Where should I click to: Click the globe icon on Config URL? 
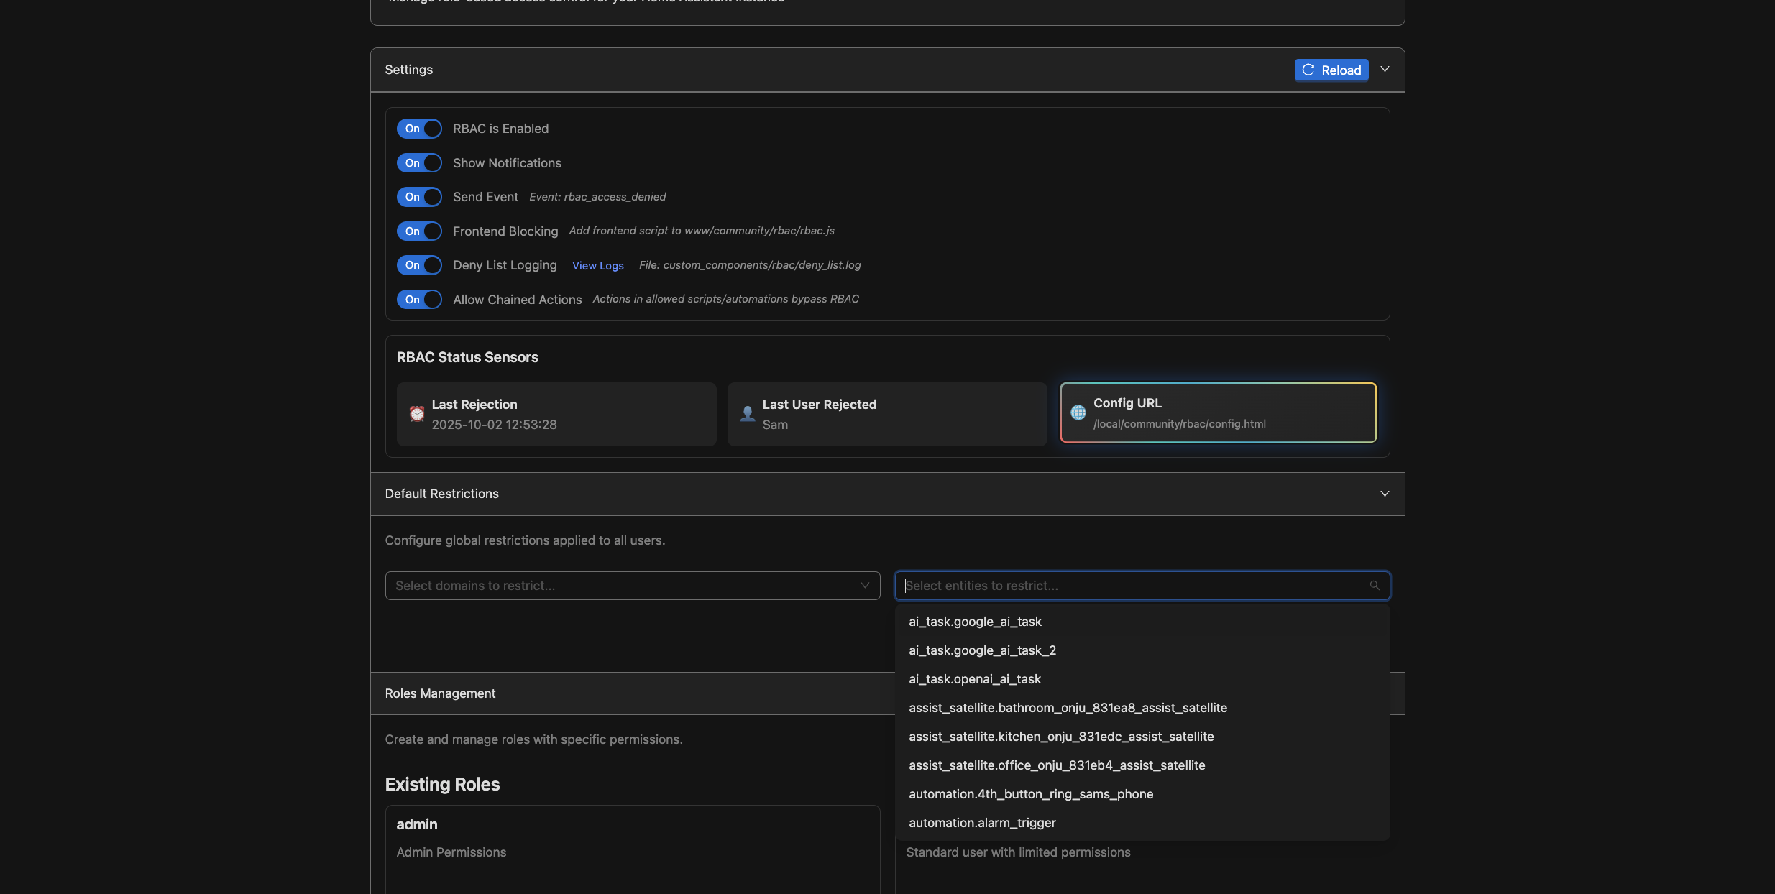pyautogui.click(x=1078, y=413)
